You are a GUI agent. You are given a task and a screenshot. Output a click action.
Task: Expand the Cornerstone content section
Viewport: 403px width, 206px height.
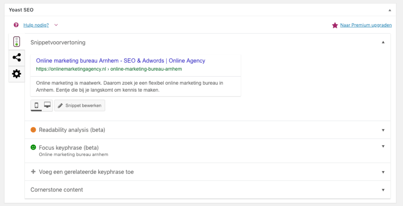[x=207, y=190]
